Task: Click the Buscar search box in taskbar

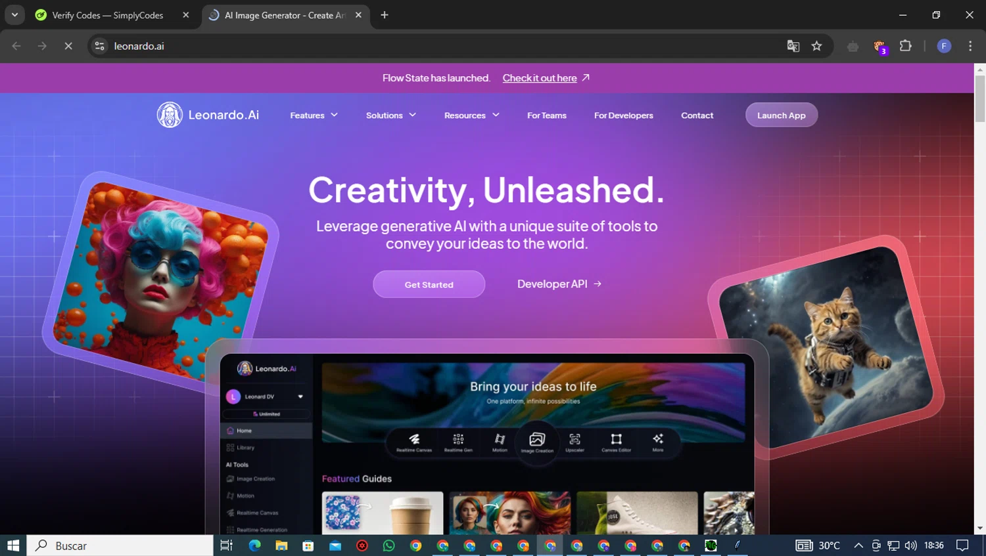Action: click(x=120, y=545)
